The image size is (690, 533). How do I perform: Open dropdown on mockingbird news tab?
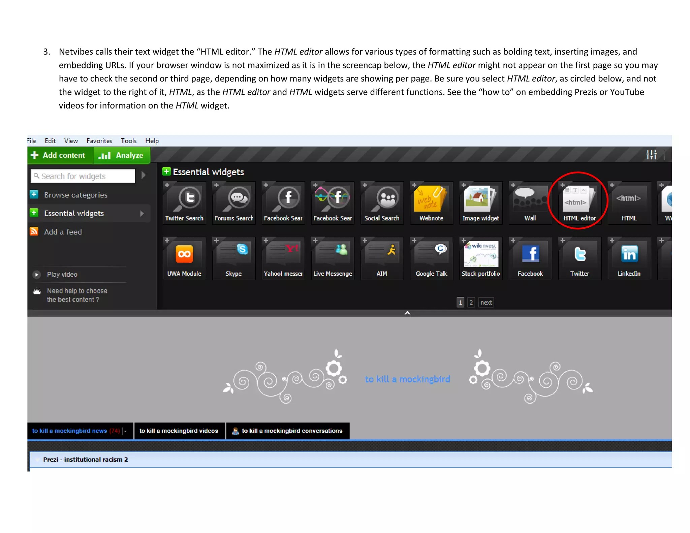pyautogui.click(x=125, y=431)
